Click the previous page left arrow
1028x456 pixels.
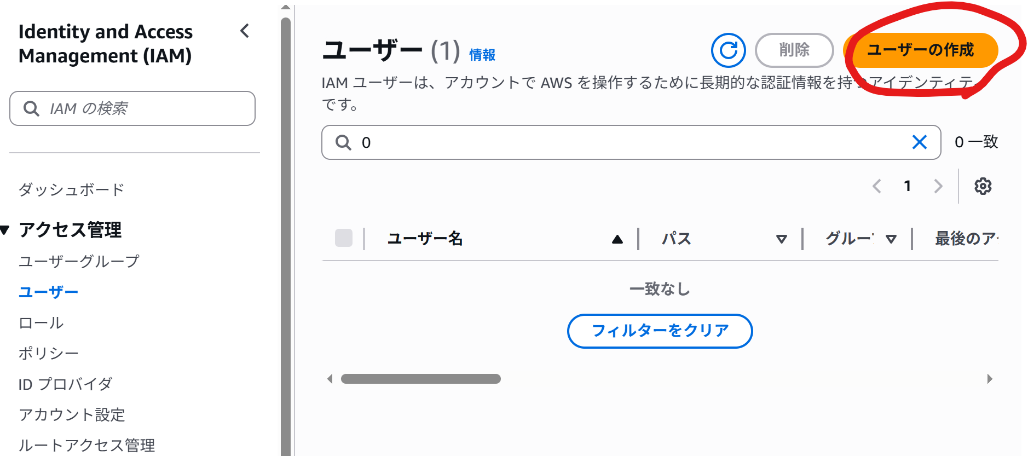click(876, 186)
